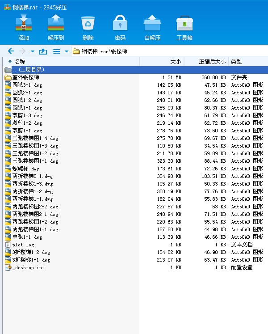Click the 配置设置 type cell

pos(242,267)
